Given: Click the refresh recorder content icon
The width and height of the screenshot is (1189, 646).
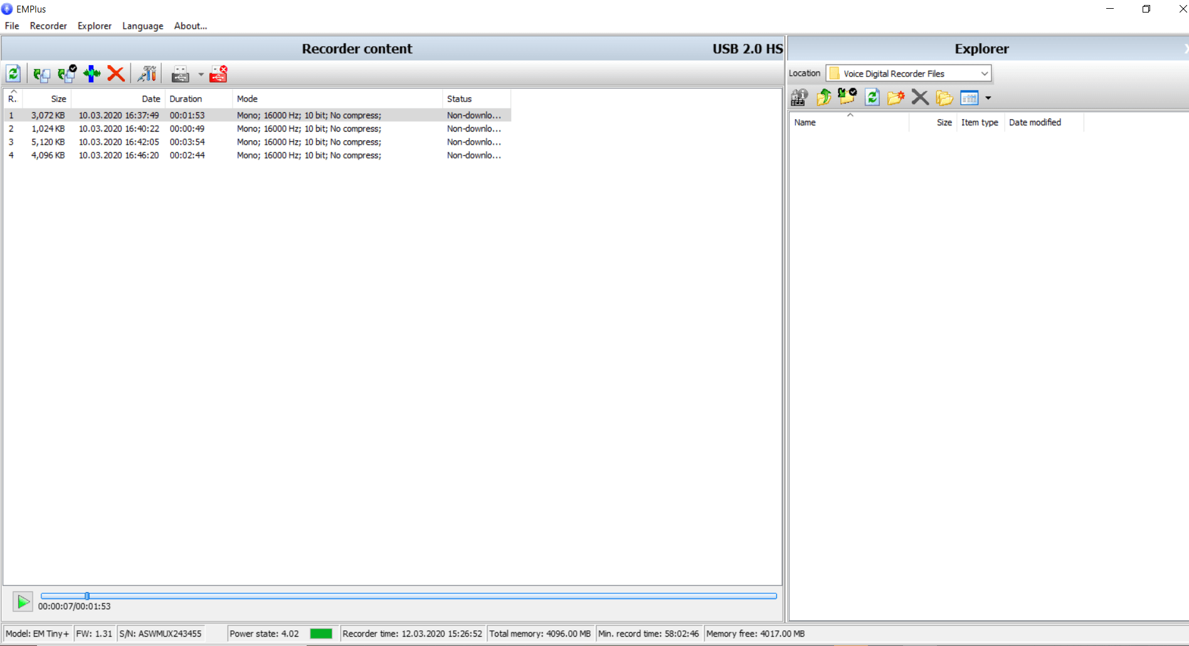Looking at the screenshot, I should tap(13, 74).
